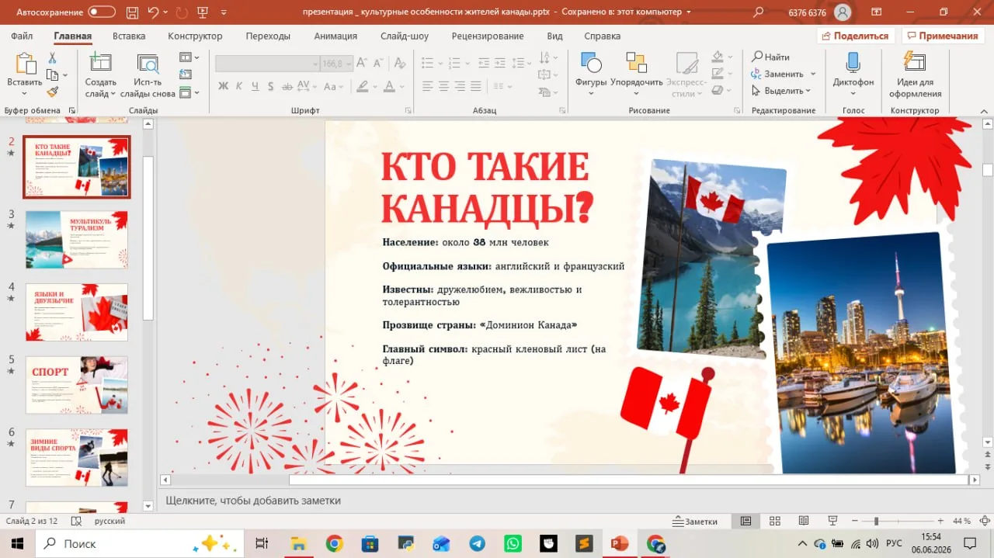The width and height of the screenshot is (994, 558).
Task: Start slideshow from Quick Access toolbar
Action: [203, 12]
